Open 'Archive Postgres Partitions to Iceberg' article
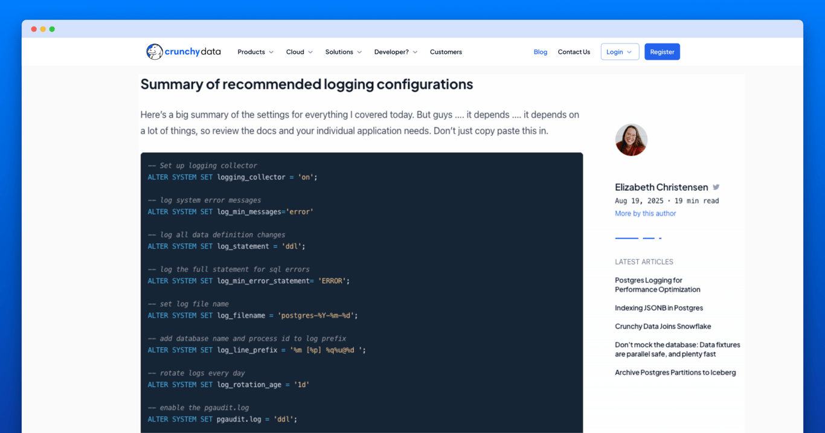The height and width of the screenshot is (433, 825). (x=675, y=372)
